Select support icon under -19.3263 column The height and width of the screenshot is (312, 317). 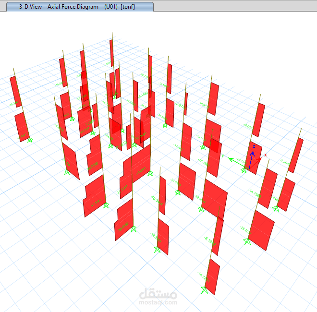click(157, 250)
